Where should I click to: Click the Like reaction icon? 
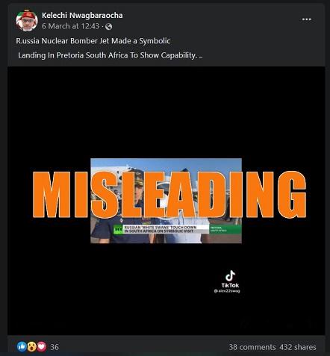(x=22, y=346)
